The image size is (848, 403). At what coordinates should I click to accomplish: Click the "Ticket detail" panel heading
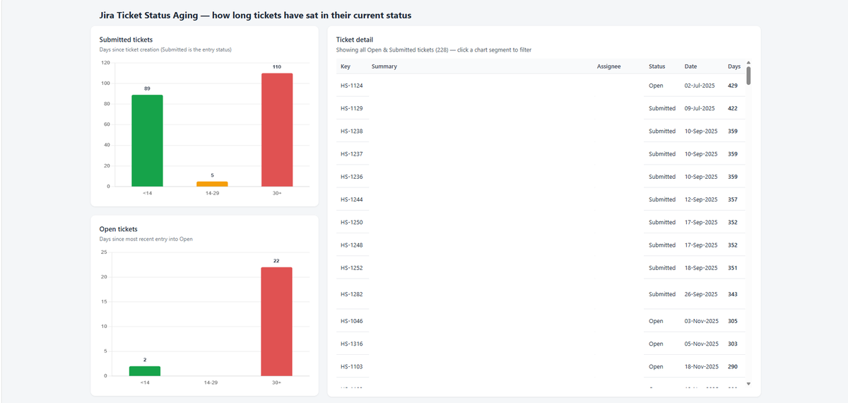tap(355, 40)
